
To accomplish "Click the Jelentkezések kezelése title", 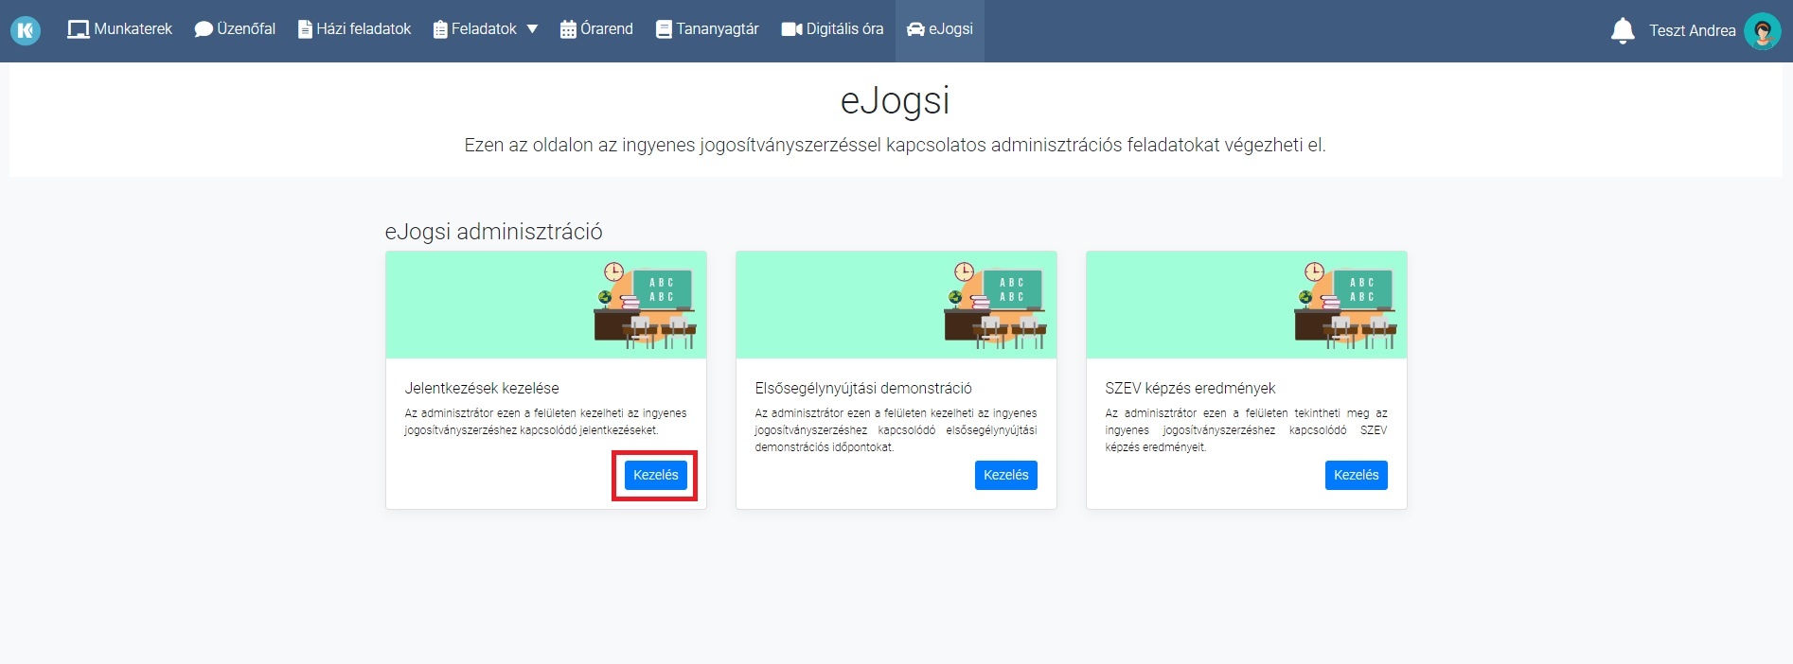I will click(x=482, y=388).
